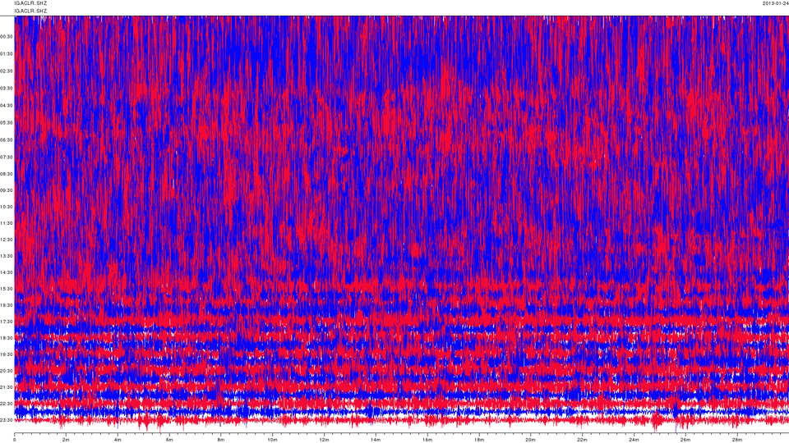Select the 21:30 time label
Image resolution: width=789 pixels, height=443 pixels.
click(x=6, y=386)
